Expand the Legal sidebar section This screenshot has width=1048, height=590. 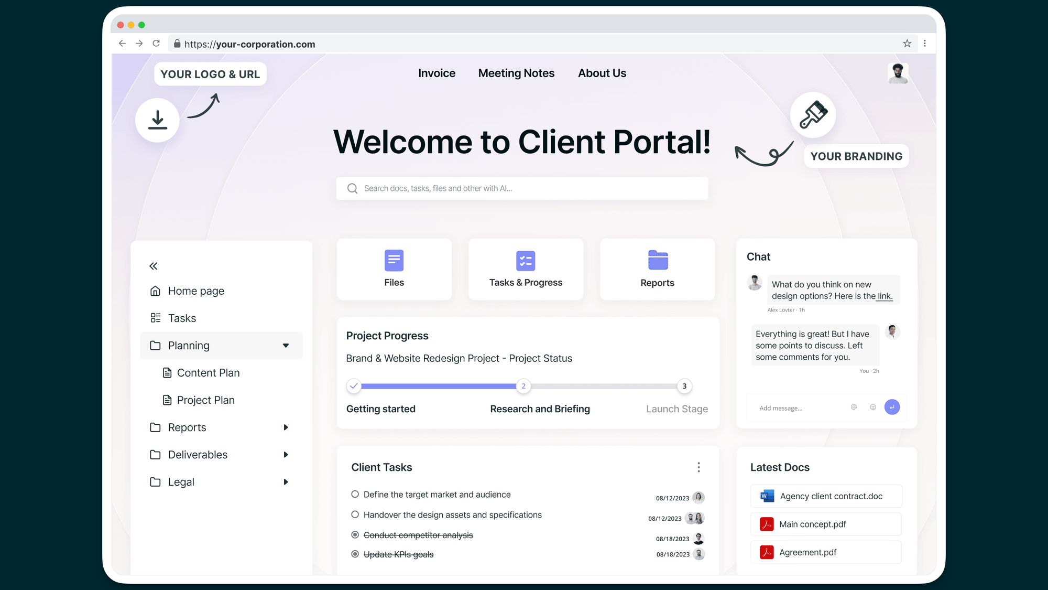pyautogui.click(x=286, y=482)
